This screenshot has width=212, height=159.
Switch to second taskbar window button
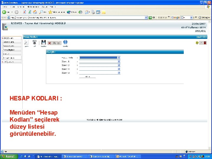[74, 157]
